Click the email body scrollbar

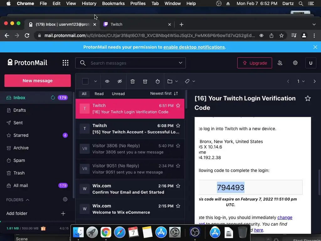coord(319,182)
